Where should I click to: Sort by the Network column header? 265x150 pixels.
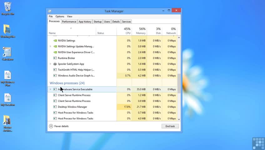[x=170, y=31]
